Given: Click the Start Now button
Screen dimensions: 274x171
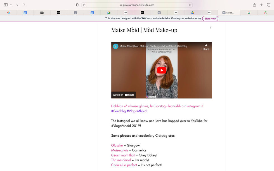Looking at the screenshot, I should click(x=210, y=18).
